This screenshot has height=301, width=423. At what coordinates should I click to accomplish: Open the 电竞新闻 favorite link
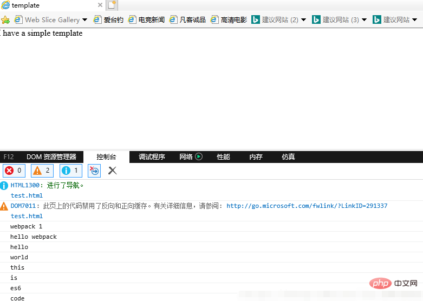(151, 19)
